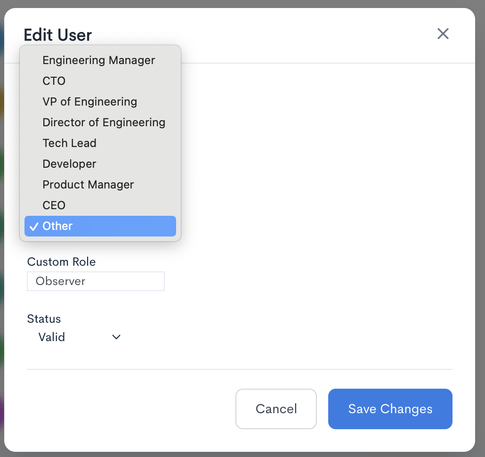Select Director of Engineering role

tap(100, 122)
